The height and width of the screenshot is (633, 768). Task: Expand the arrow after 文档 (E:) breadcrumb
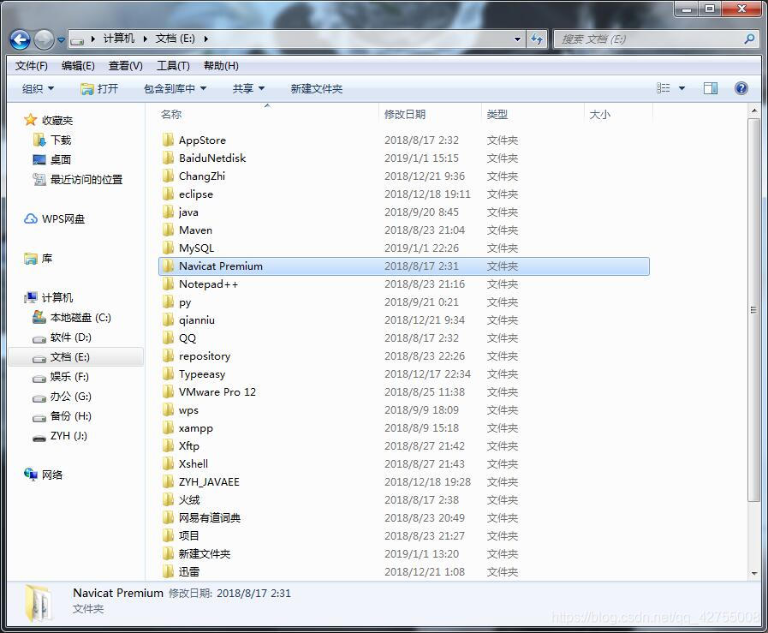pos(206,39)
